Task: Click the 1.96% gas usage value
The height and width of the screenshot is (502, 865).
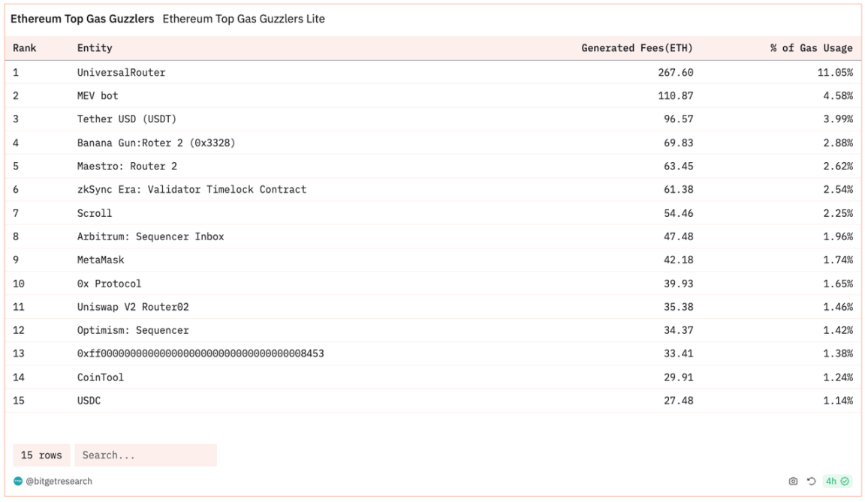Action: [x=838, y=236]
